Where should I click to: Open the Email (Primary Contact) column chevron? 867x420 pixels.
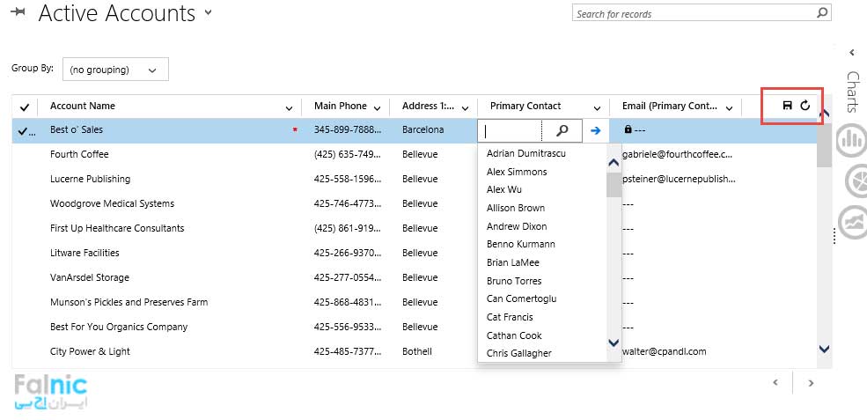730,108
